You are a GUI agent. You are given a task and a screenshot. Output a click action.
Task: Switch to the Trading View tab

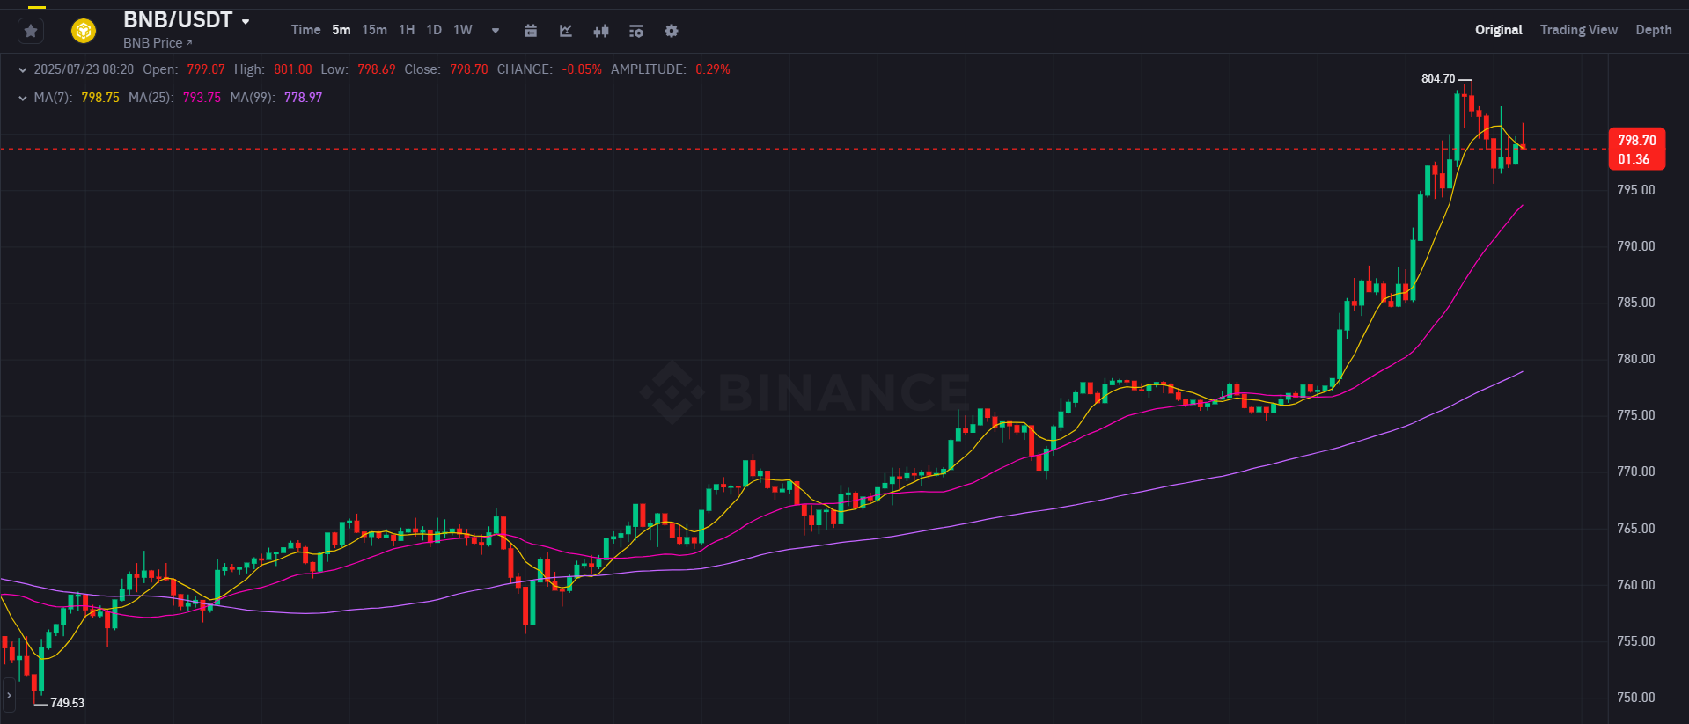(x=1578, y=30)
